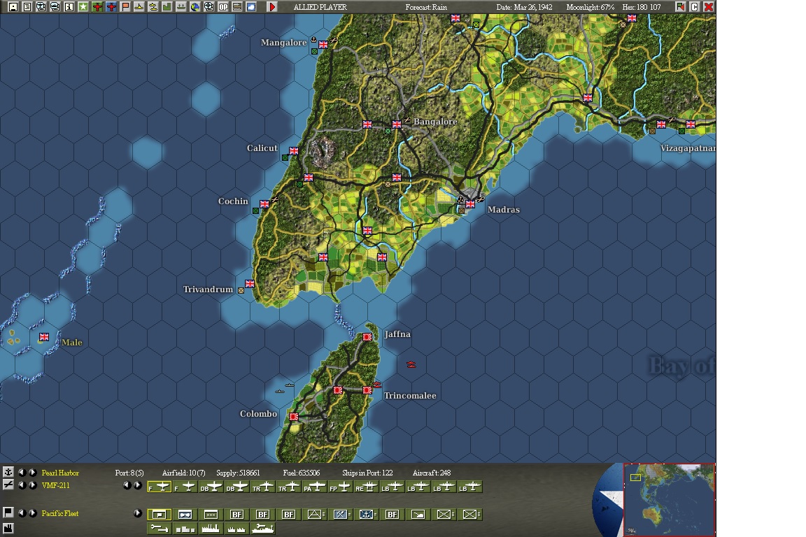
Task: Click the green factory-shaped toolbar icon
Action: (x=167, y=7)
